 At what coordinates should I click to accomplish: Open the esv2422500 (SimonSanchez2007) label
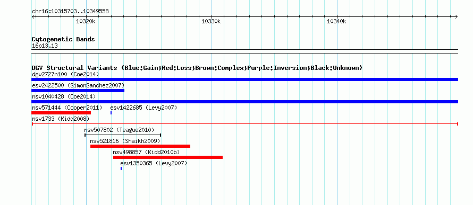tap(78, 85)
